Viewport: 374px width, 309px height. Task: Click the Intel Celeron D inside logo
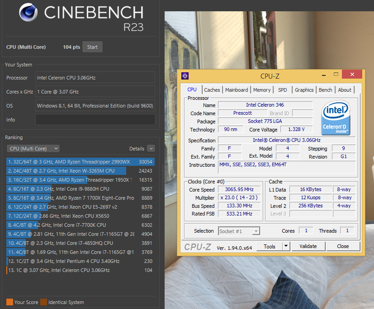[x=336, y=118]
